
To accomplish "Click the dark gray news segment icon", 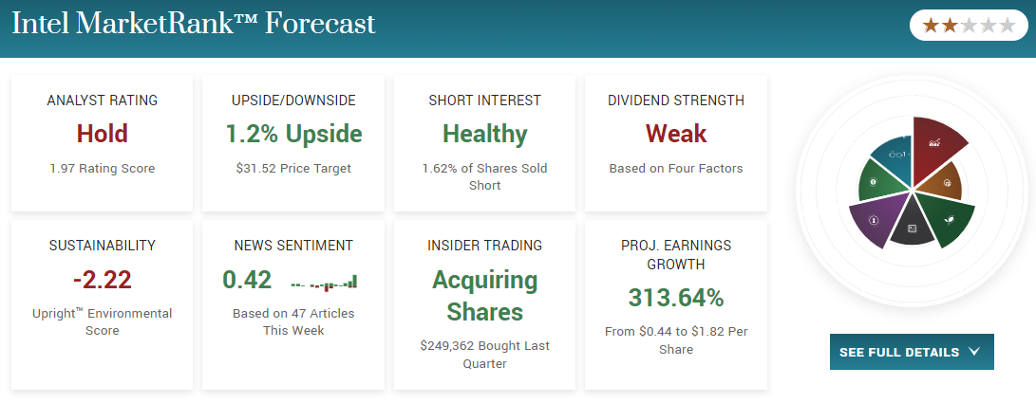I will click(912, 228).
